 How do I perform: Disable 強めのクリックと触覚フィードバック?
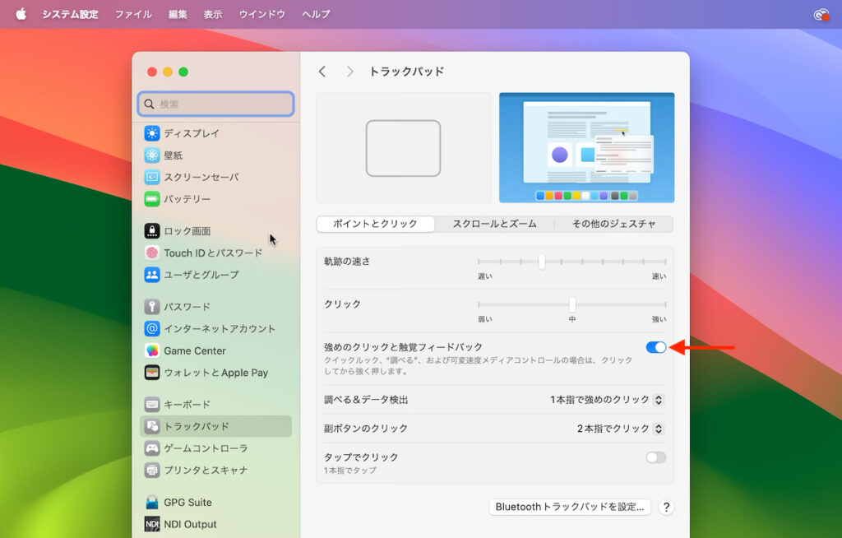click(655, 347)
